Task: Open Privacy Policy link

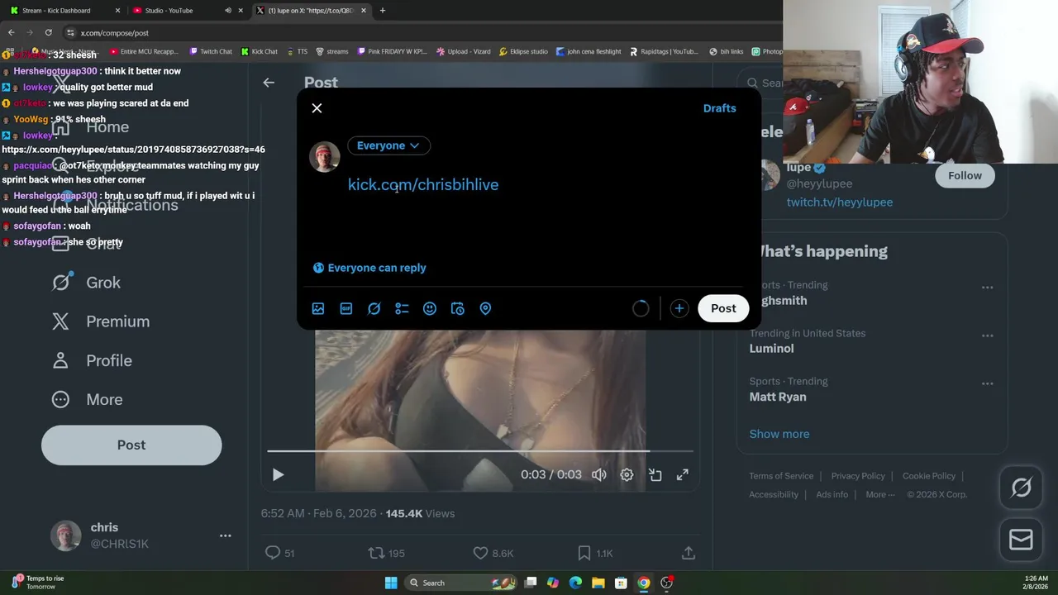Action: pyautogui.click(x=858, y=476)
